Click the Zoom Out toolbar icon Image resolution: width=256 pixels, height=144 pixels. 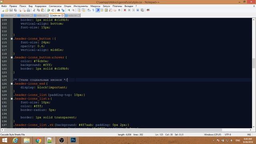73,10
